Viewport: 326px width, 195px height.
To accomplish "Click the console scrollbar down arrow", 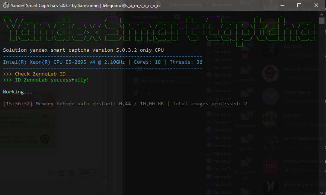I will point(322,192).
